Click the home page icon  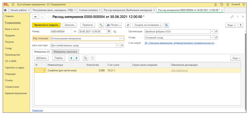5,10
